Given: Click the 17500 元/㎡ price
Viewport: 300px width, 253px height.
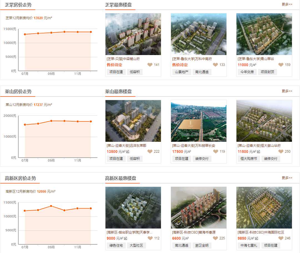Looking at the screenshot, I should tap(181, 152).
